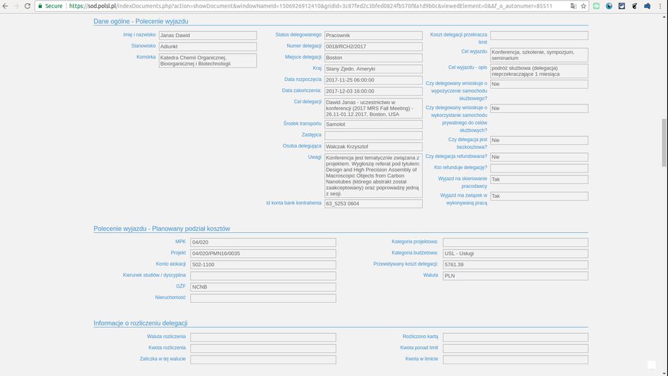Click the empty Kierunek studiów / dyscyplina field
The width and height of the screenshot is (668, 376).
(x=264, y=276)
